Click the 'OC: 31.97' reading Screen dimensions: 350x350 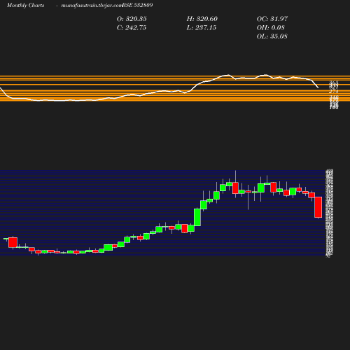272,19
